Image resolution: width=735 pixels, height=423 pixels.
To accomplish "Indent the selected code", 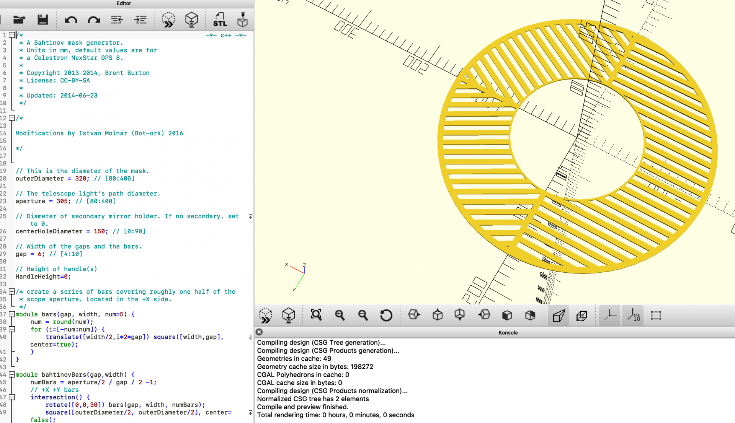I will pos(140,20).
